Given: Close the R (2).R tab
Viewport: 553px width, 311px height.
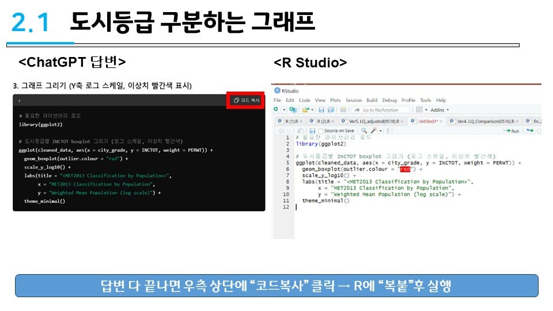Looking at the screenshot, I should 333,122.
